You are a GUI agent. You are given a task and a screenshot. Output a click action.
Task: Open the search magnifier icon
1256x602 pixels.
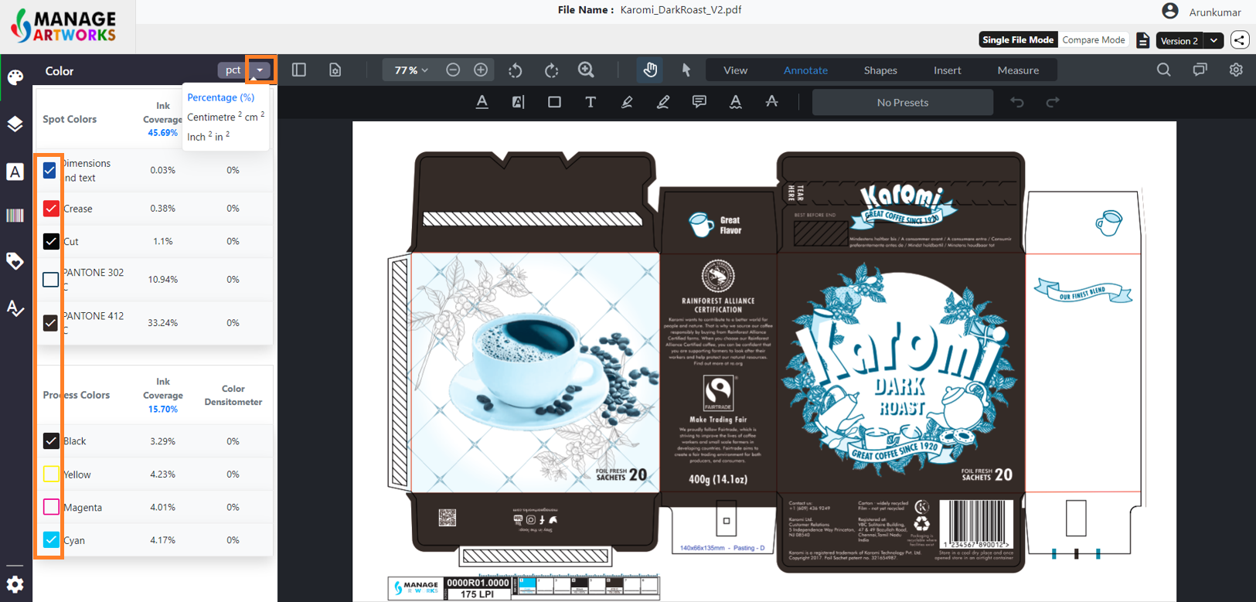click(1164, 70)
